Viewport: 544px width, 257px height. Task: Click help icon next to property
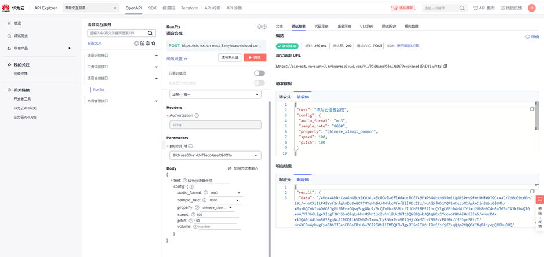coord(197,207)
